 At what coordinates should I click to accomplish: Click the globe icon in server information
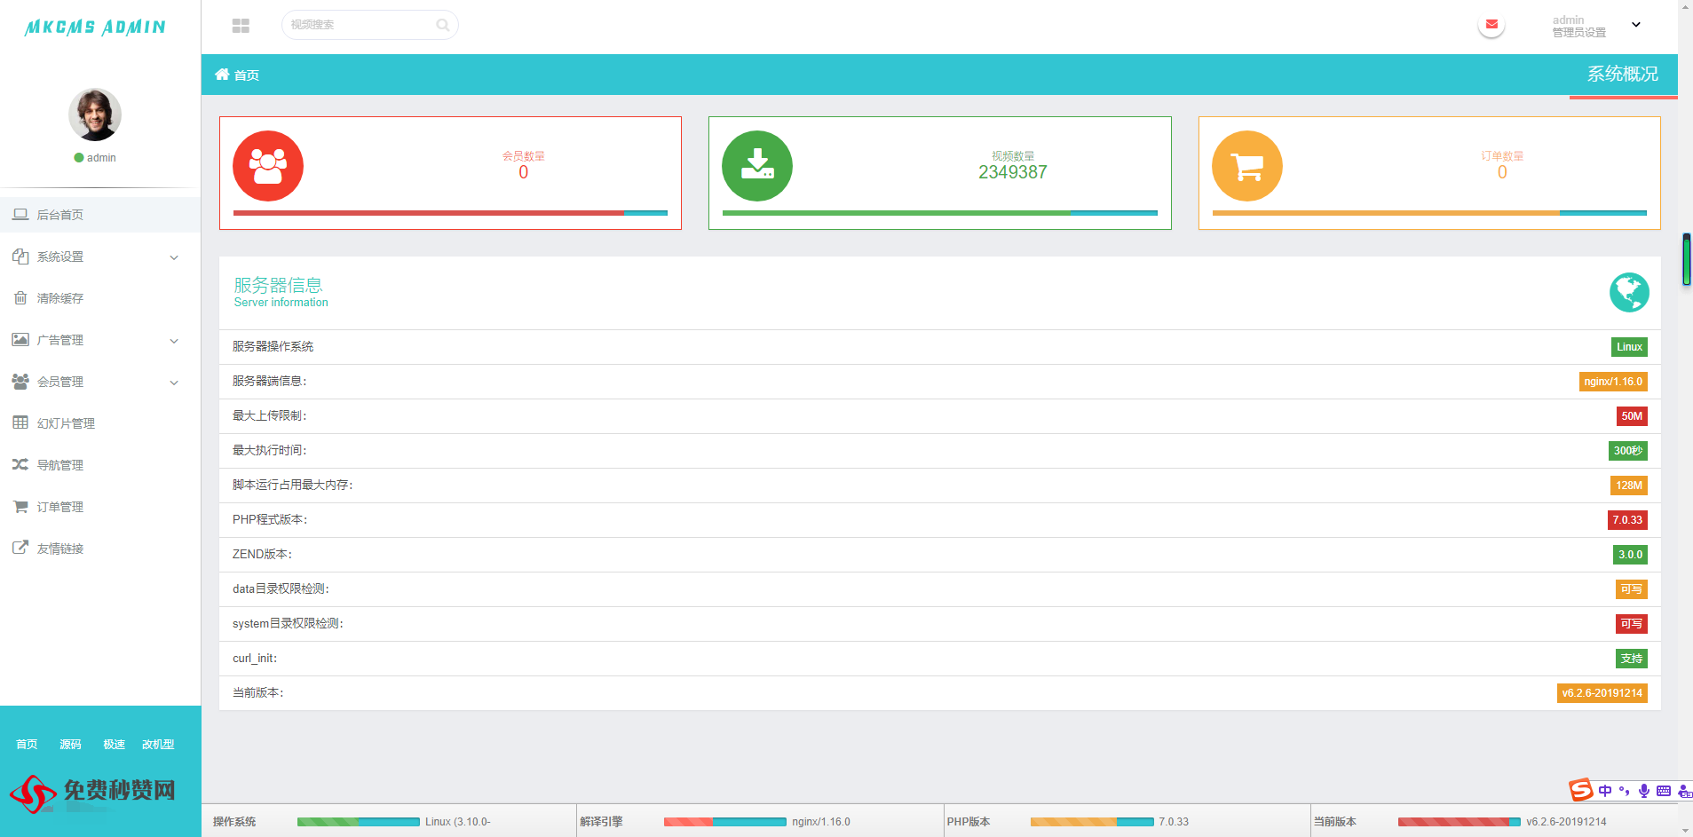[1629, 292]
